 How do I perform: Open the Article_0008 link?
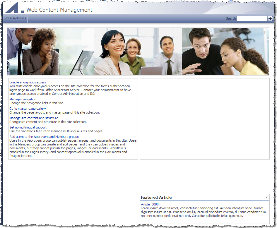coord(150,204)
